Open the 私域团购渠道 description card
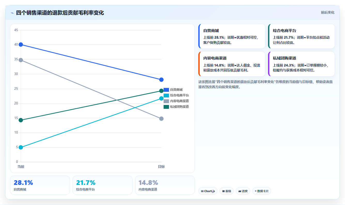This screenshot has width=345, height=205. point(301,64)
